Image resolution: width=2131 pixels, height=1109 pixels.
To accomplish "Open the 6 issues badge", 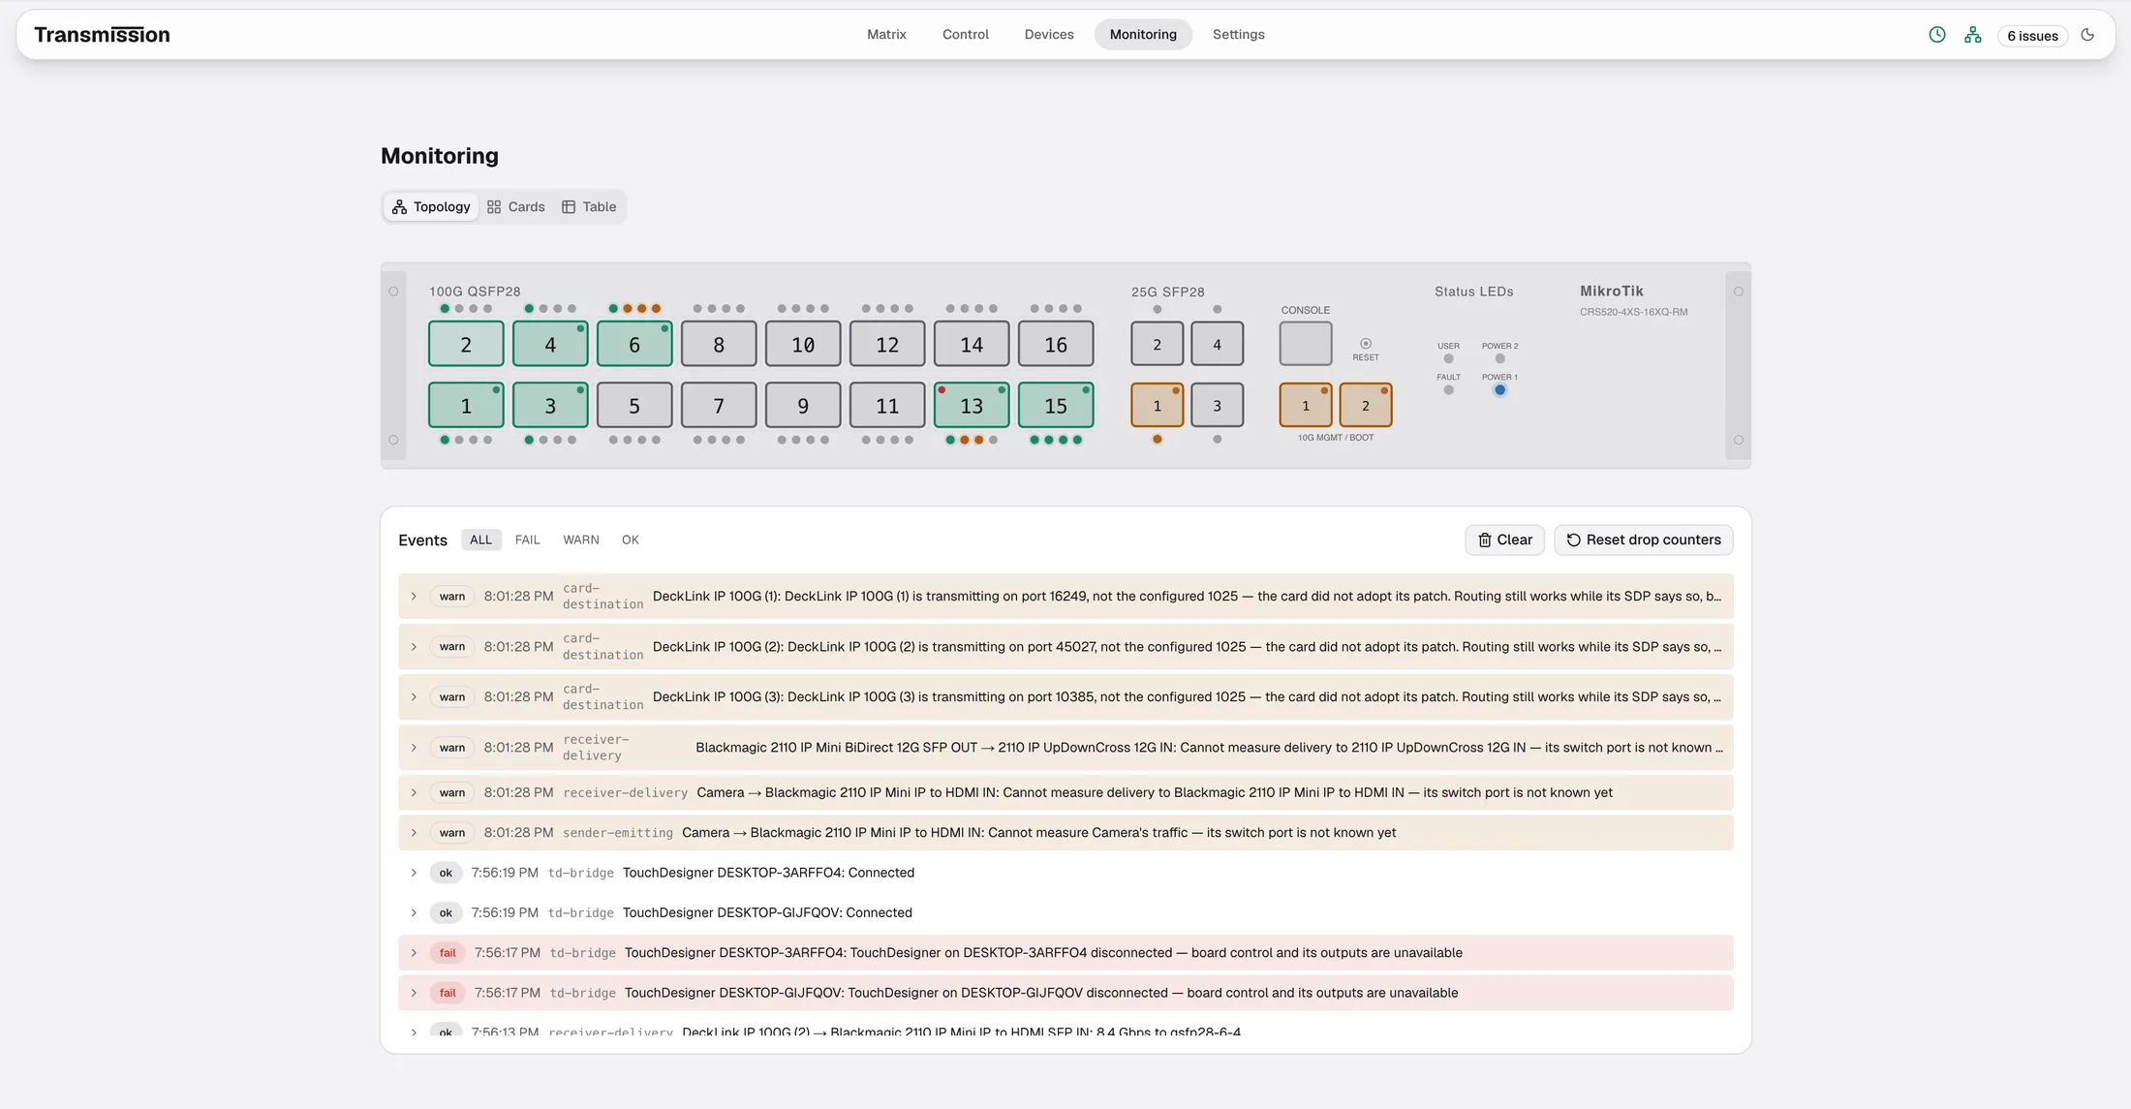I will click(x=2032, y=36).
